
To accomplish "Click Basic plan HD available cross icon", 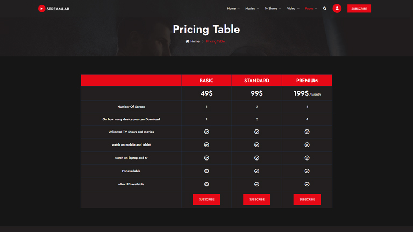I will click(x=206, y=171).
